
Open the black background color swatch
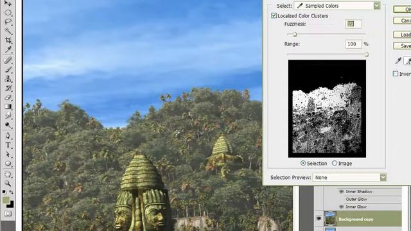pos(11,205)
